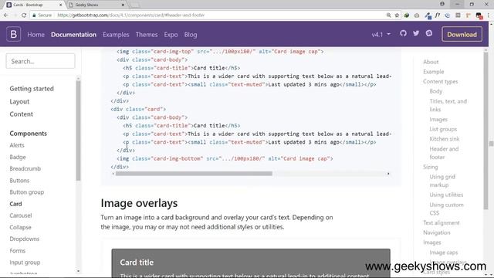Jump to Using custom CSS section
494x278 pixels.
click(446, 208)
